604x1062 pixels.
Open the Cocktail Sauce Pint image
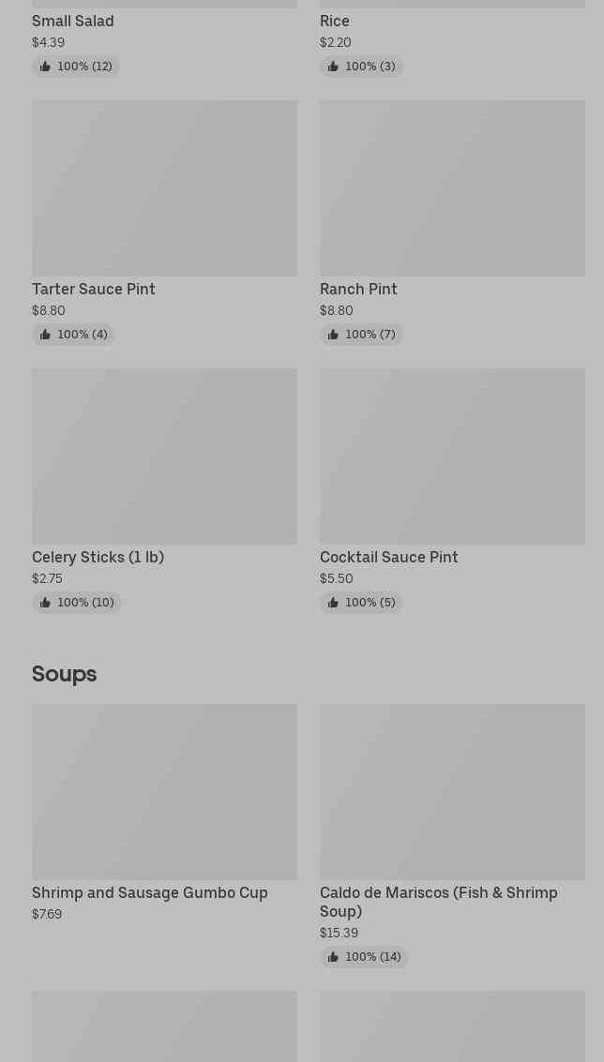click(x=452, y=456)
